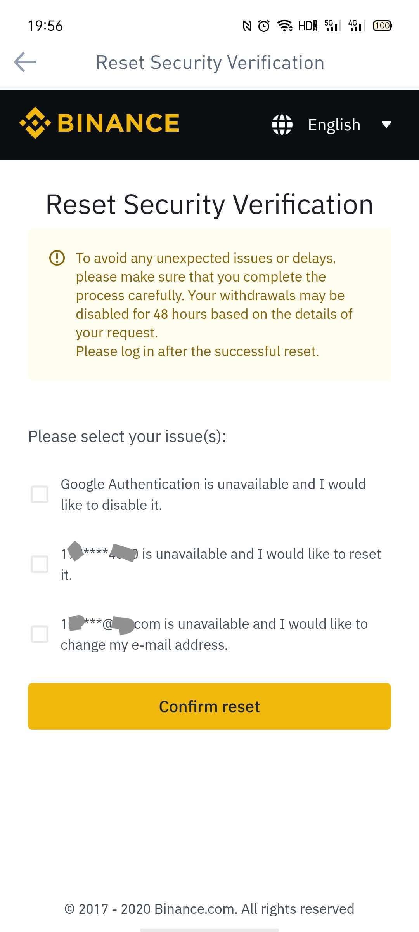
Task: Select the change my e-mail address text
Action: (x=144, y=645)
